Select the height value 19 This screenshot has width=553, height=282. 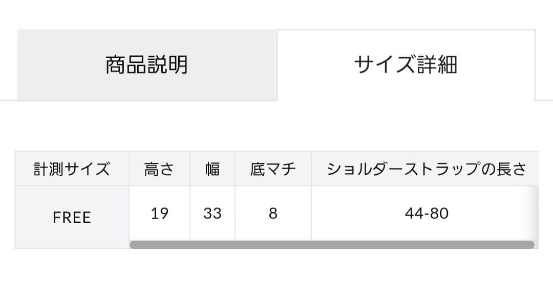[x=159, y=213]
